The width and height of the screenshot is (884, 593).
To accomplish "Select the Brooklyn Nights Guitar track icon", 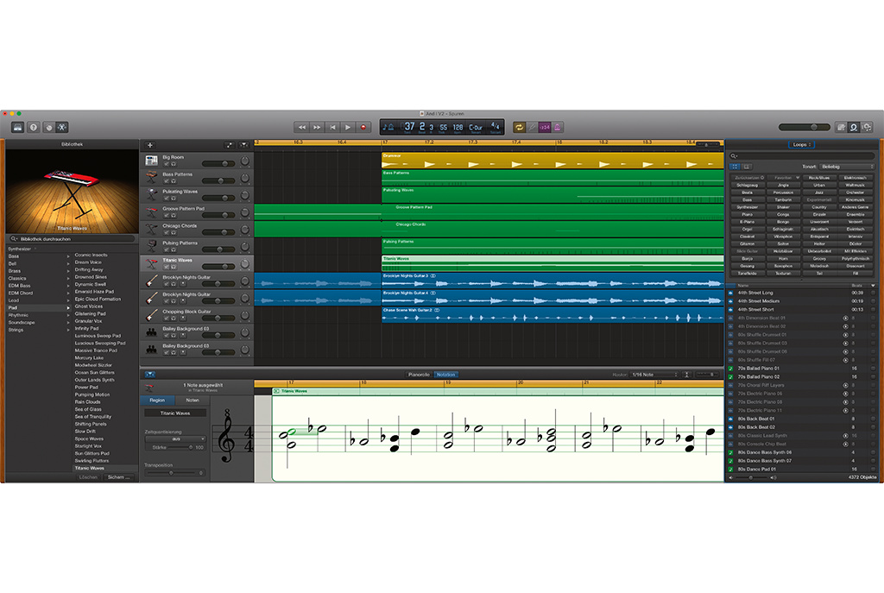I will (151, 281).
